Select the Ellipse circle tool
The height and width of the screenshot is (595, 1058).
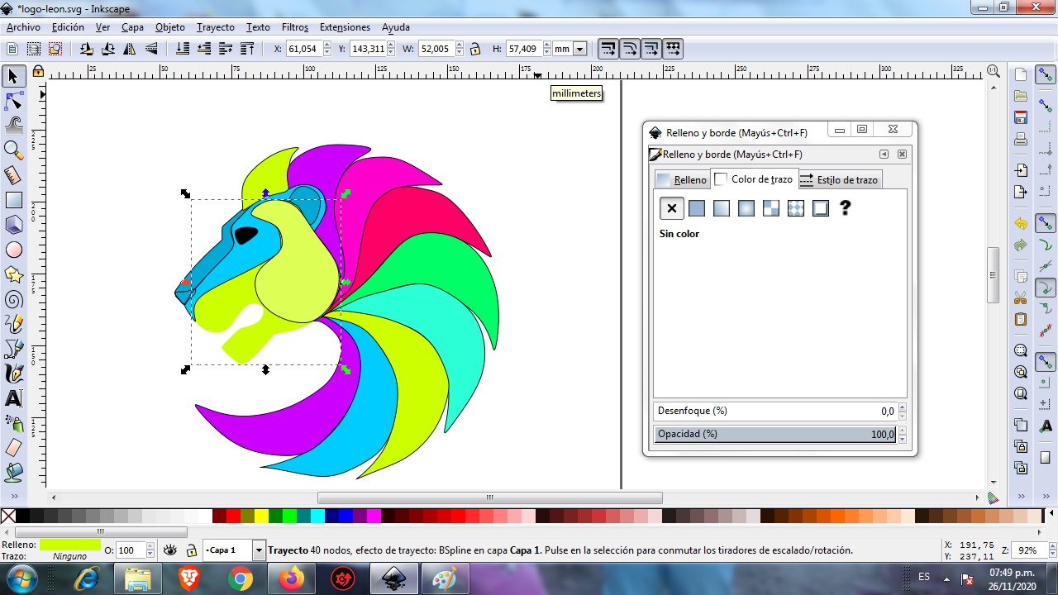[x=13, y=250]
